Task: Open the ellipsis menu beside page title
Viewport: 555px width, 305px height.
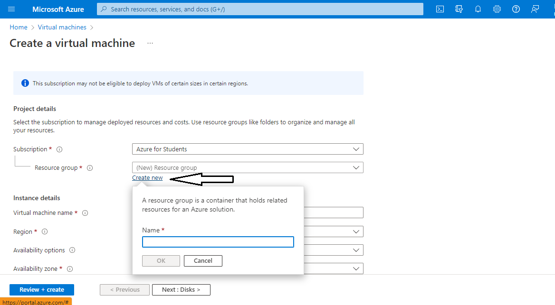Action: (150, 43)
